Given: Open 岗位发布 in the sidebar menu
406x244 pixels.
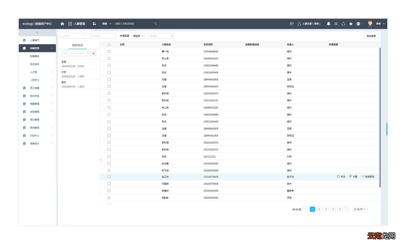Looking at the screenshot, I should (34, 64).
